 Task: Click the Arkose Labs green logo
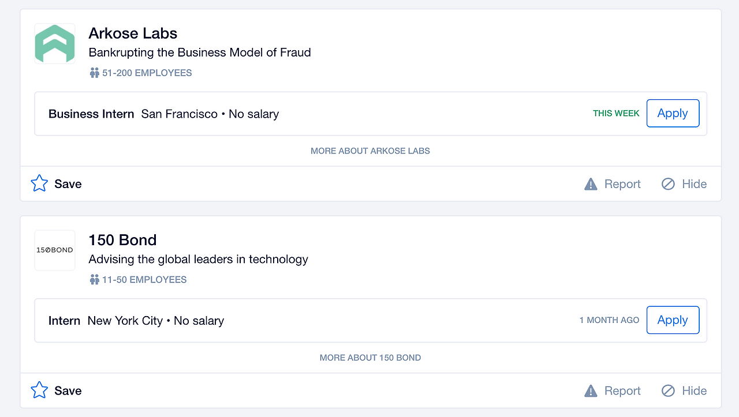(x=55, y=44)
